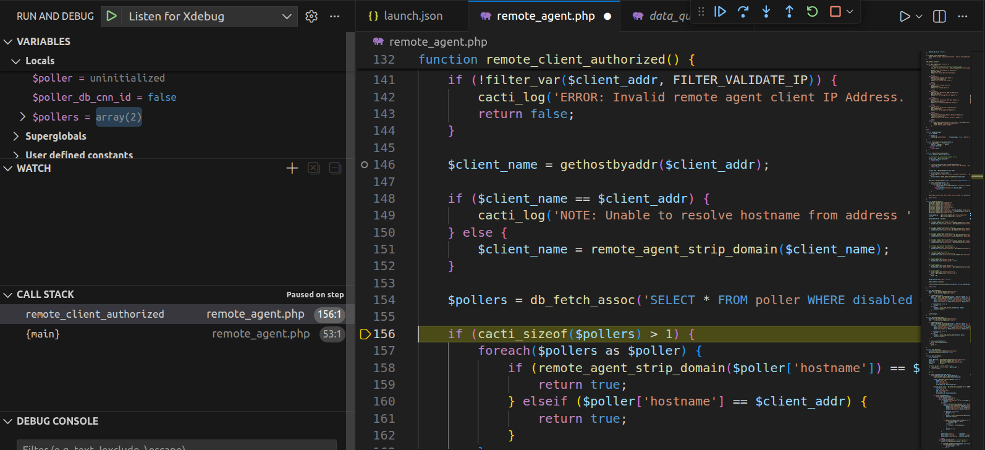Collapse the Locals scope

pyautogui.click(x=16, y=61)
